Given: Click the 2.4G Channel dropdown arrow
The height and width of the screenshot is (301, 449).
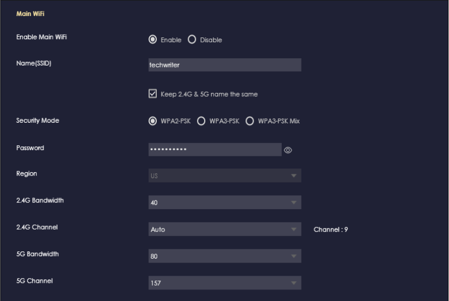Looking at the screenshot, I should (x=294, y=229).
